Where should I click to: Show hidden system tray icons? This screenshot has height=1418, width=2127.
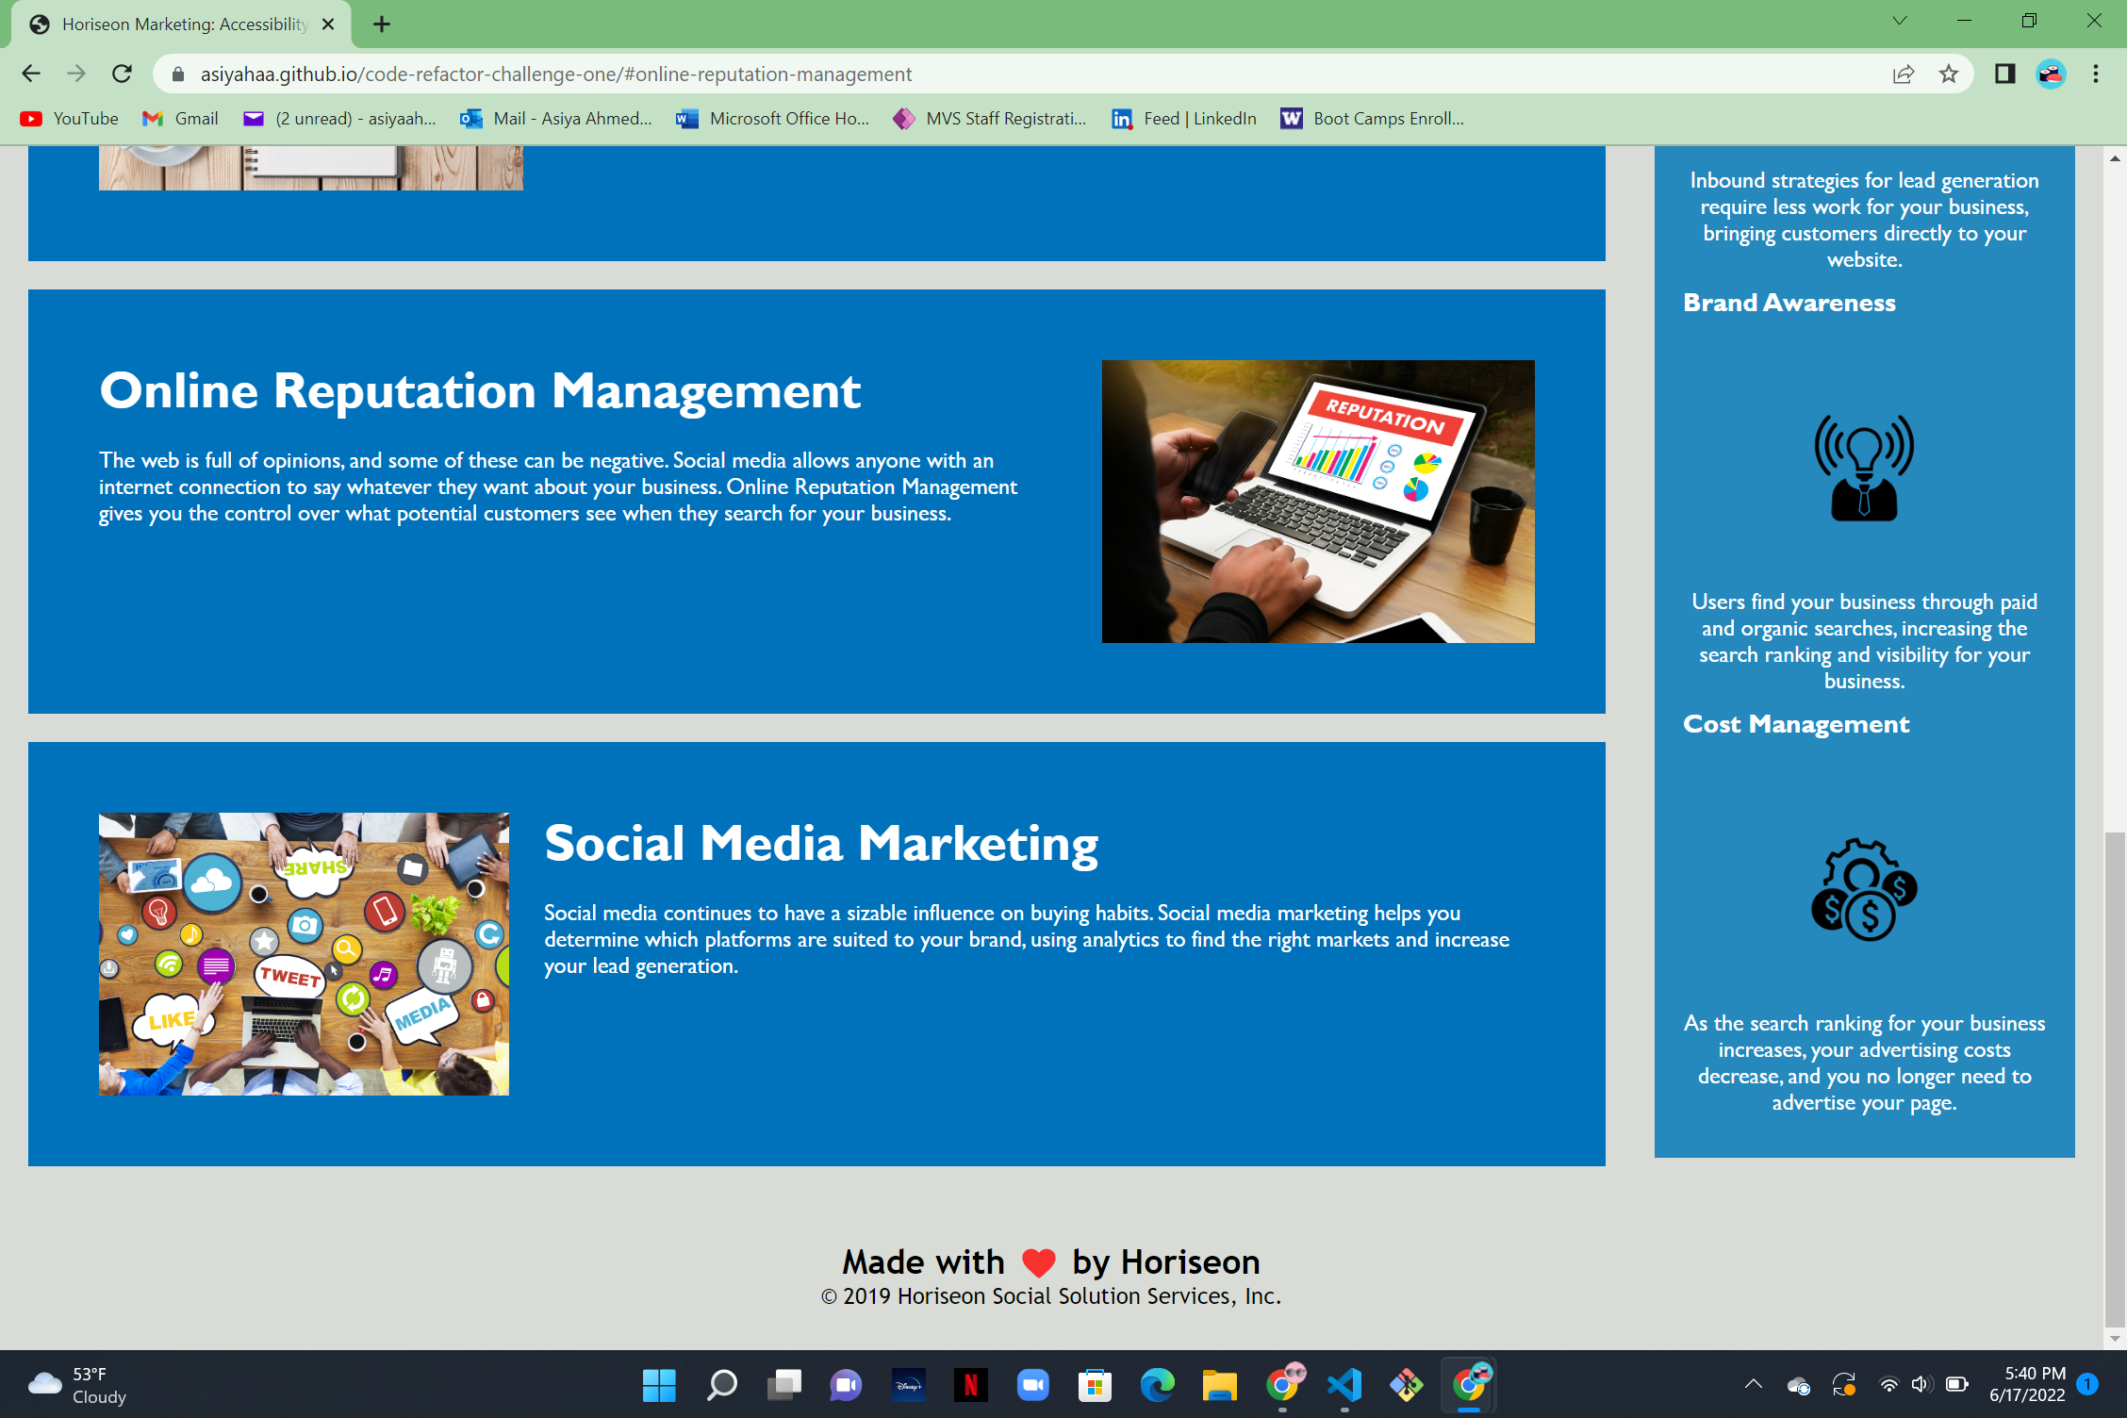(x=1753, y=1384)
